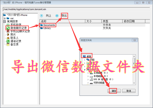Click the Library folder icon
This screenshot has width=153, height=108.
coord(42,28)
